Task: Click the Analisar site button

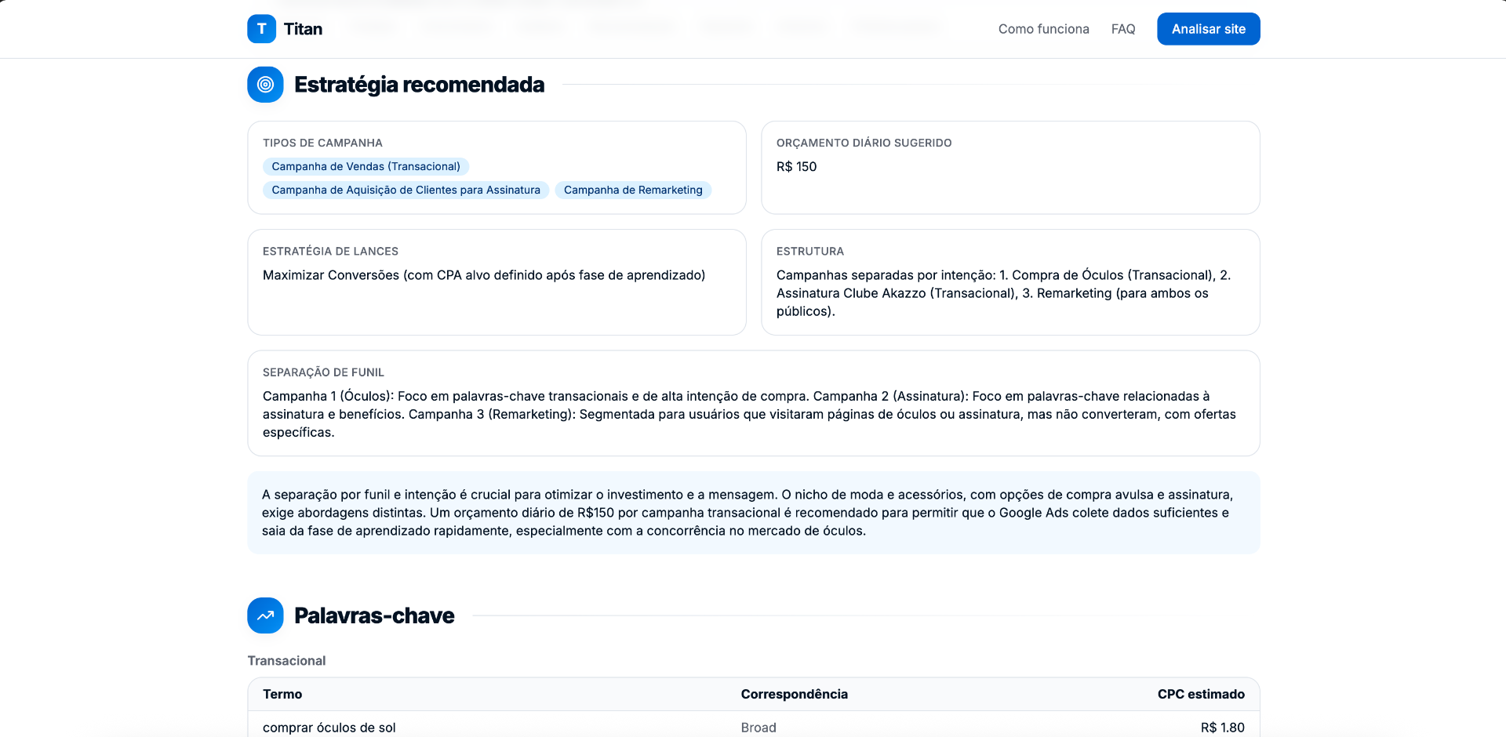Action: coord(1208,29)
